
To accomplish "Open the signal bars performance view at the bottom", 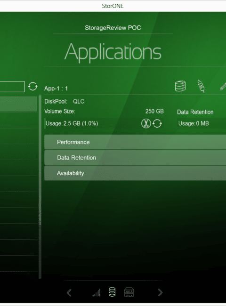I will coord(96,292).
